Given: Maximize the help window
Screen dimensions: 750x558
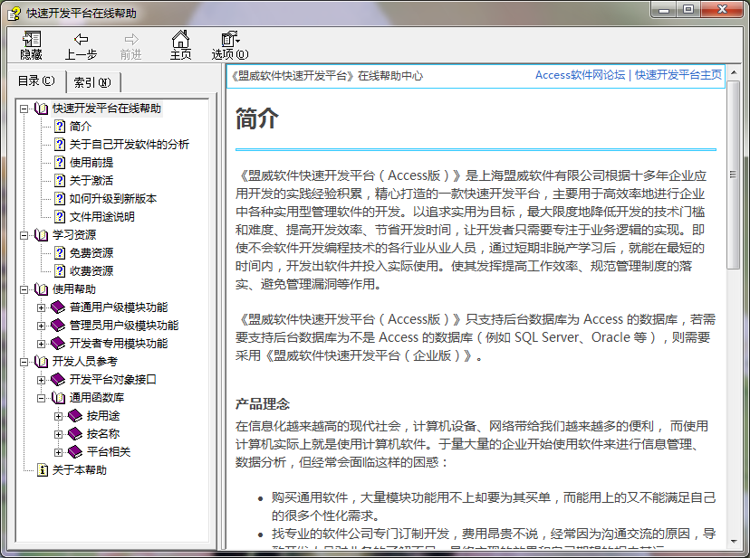Looking at the screenshot, I should (688, 10).
